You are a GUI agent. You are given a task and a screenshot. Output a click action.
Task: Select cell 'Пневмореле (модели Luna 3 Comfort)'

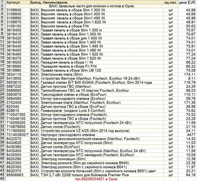(97, 111)
